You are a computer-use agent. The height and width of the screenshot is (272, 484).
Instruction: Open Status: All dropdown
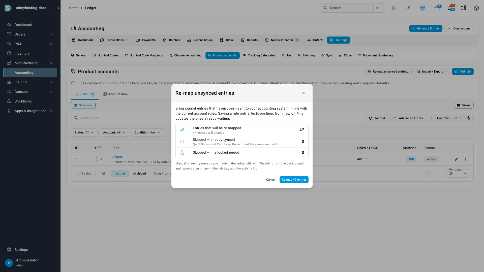[84, 132]
